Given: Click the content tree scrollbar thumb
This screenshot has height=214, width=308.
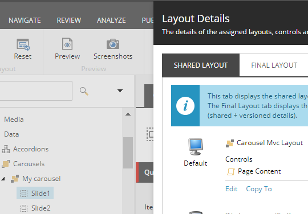Looking at the screenshot, I should [x=128, y=153].
